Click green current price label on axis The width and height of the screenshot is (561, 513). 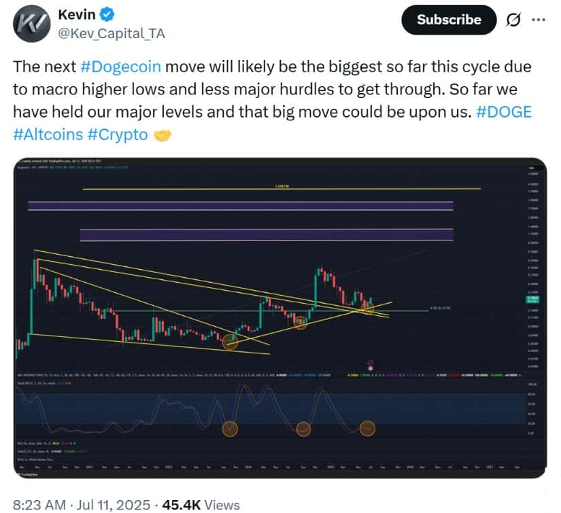point(532,299)
